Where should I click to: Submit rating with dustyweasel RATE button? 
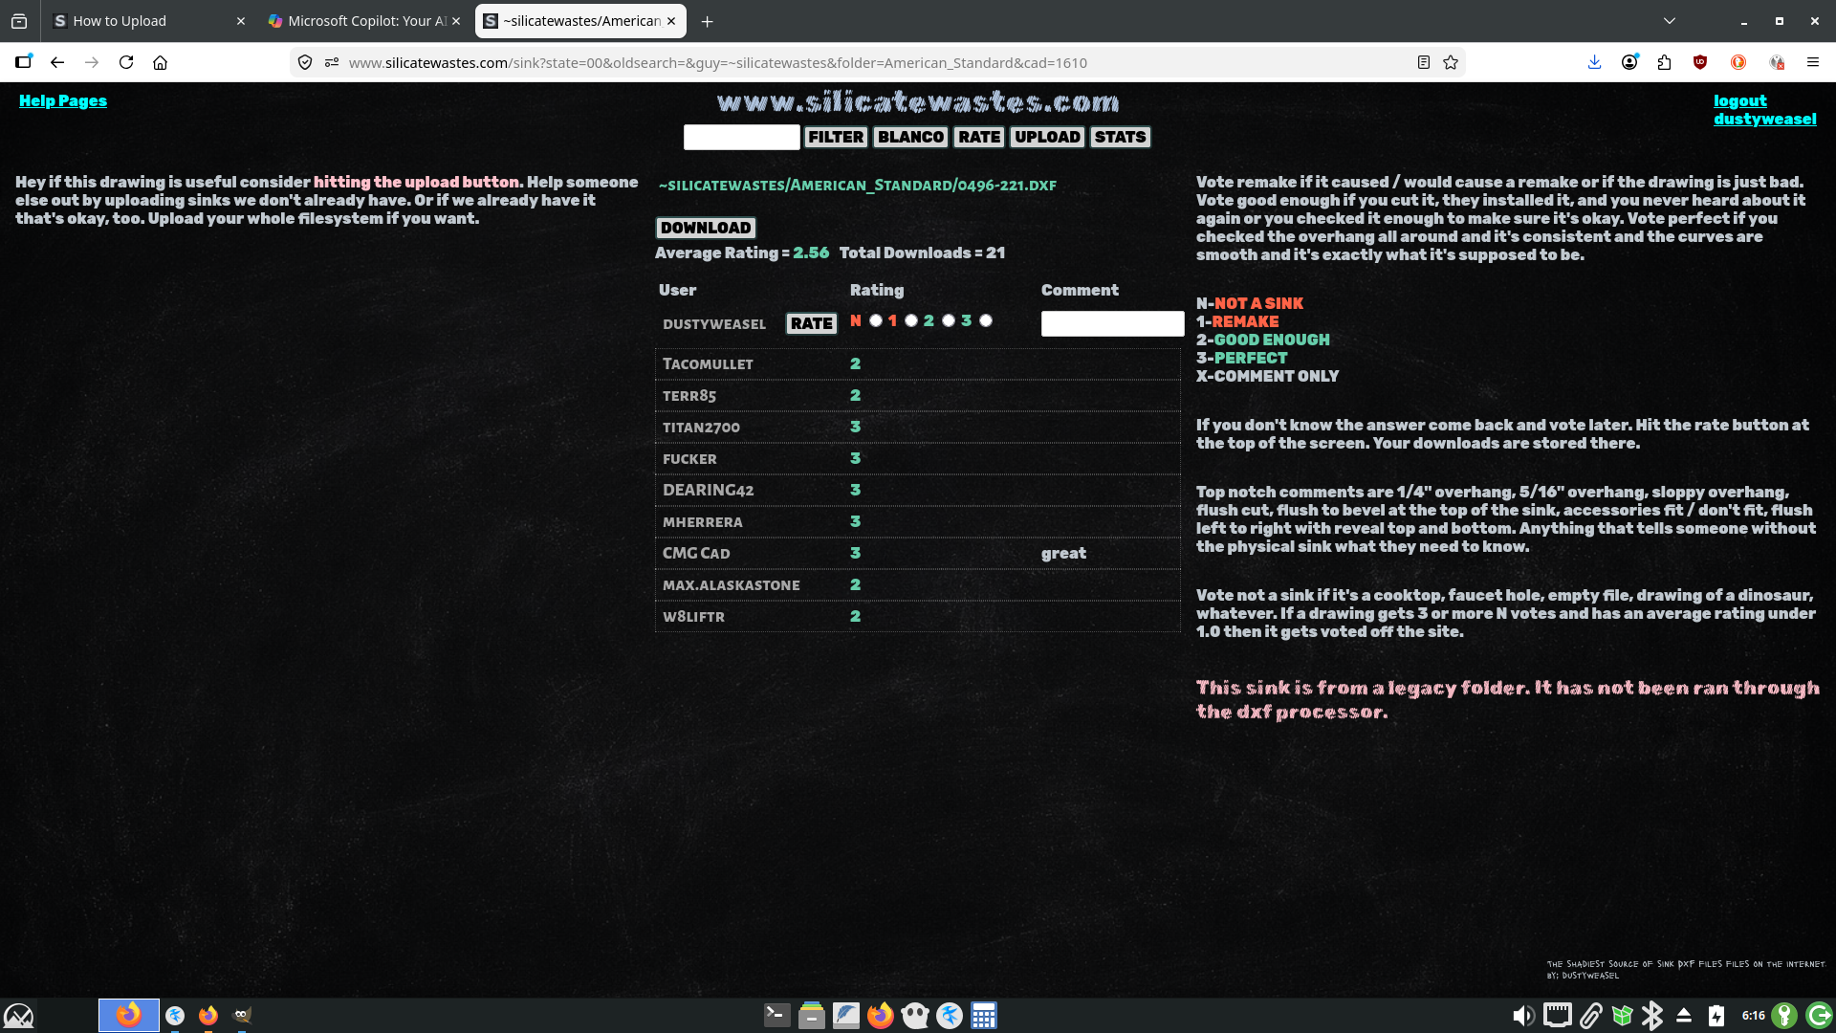811,323
